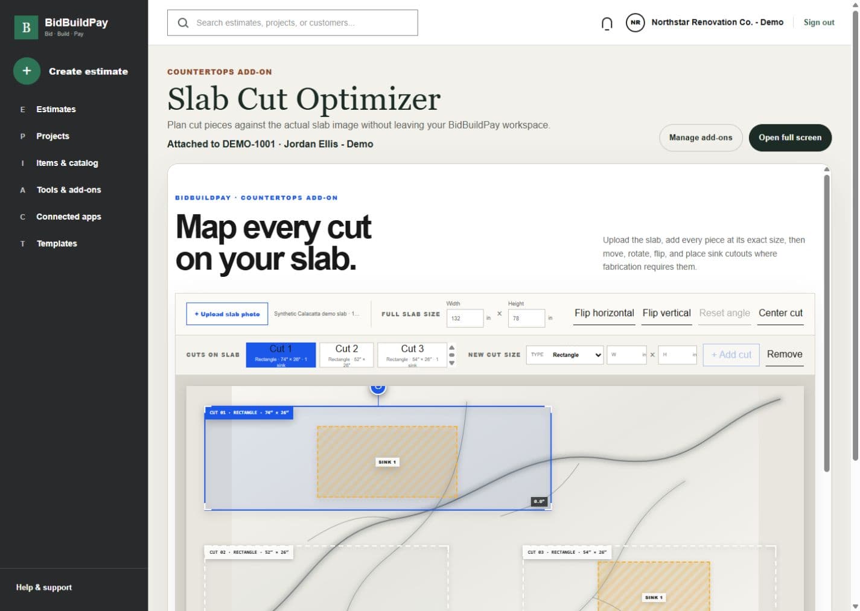Click the slab Width input field
The image size is (860, 611).
click(x=465, y=318)
